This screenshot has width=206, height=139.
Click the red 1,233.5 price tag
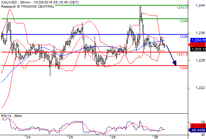pos(197,45)
